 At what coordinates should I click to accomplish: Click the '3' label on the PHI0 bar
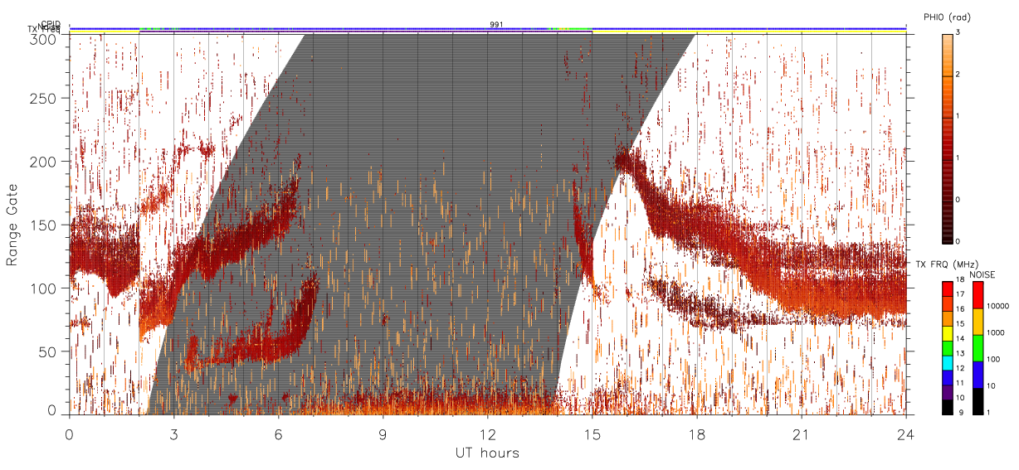point(958,32)
